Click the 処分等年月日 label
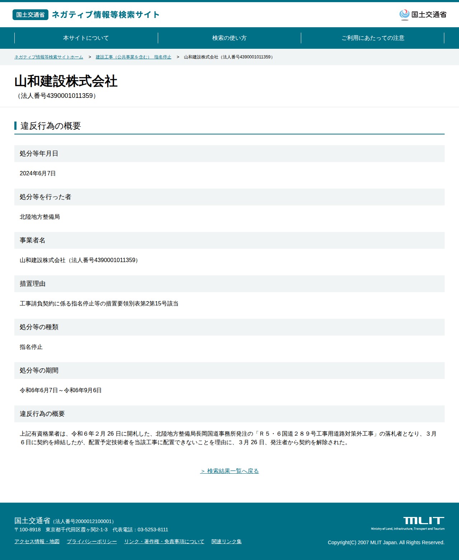This screenshot has height=560, width=459. [39, 153]
